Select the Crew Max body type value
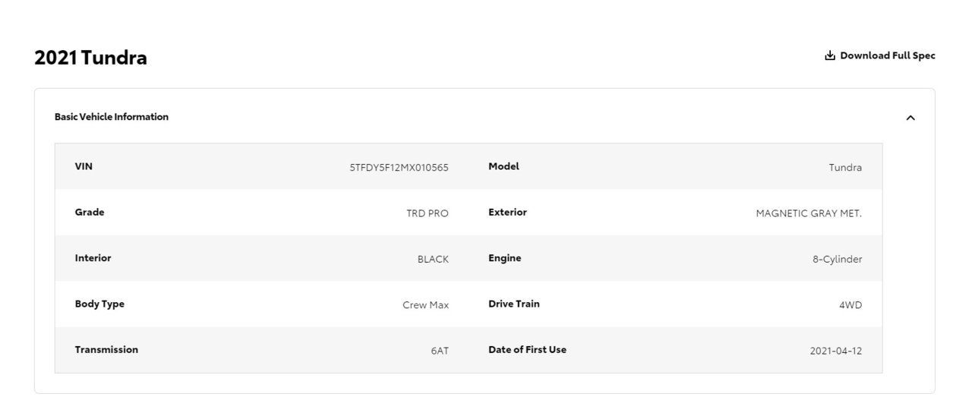This screenshot has width=972, height=400. click(x=425, y=305)
